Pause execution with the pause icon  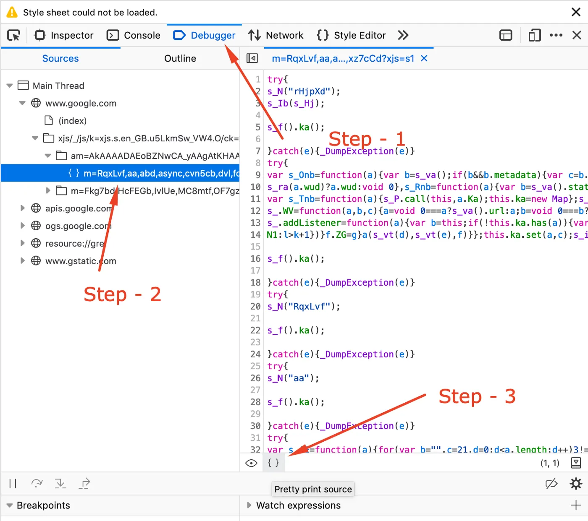tap(13, 484)
